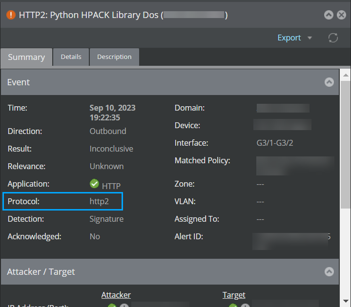This screenshot has height=307, width=351.
Task: Open the Details tab
Action: coord(71,57)
